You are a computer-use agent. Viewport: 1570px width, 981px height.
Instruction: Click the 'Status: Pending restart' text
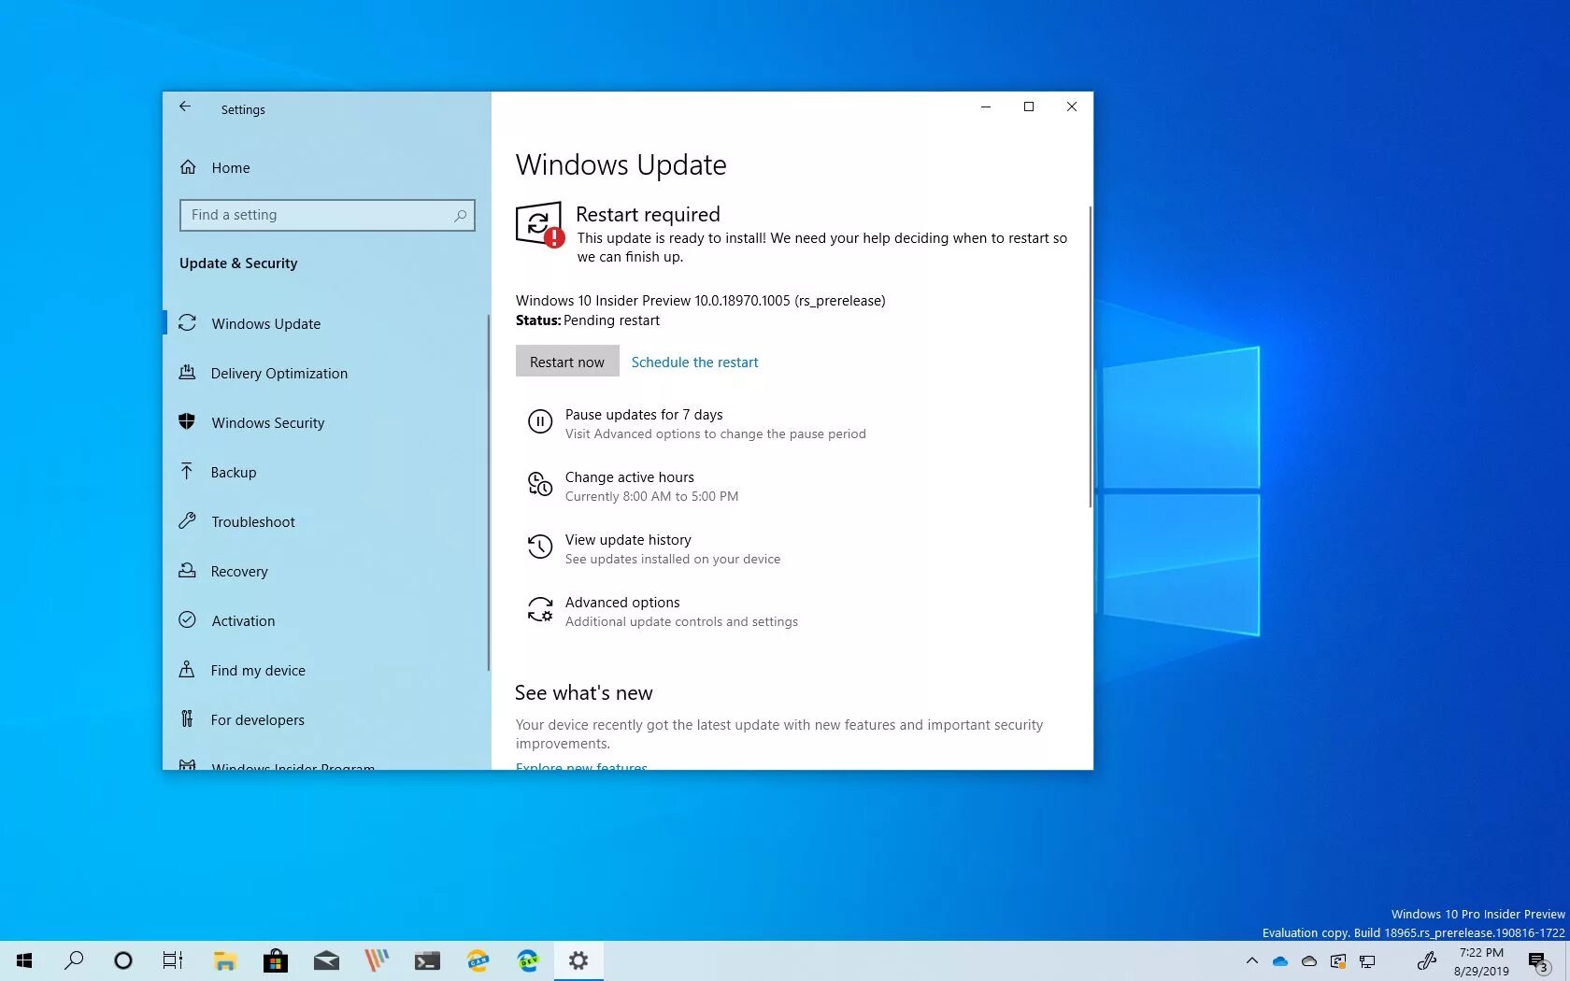(x=587, y=320)
